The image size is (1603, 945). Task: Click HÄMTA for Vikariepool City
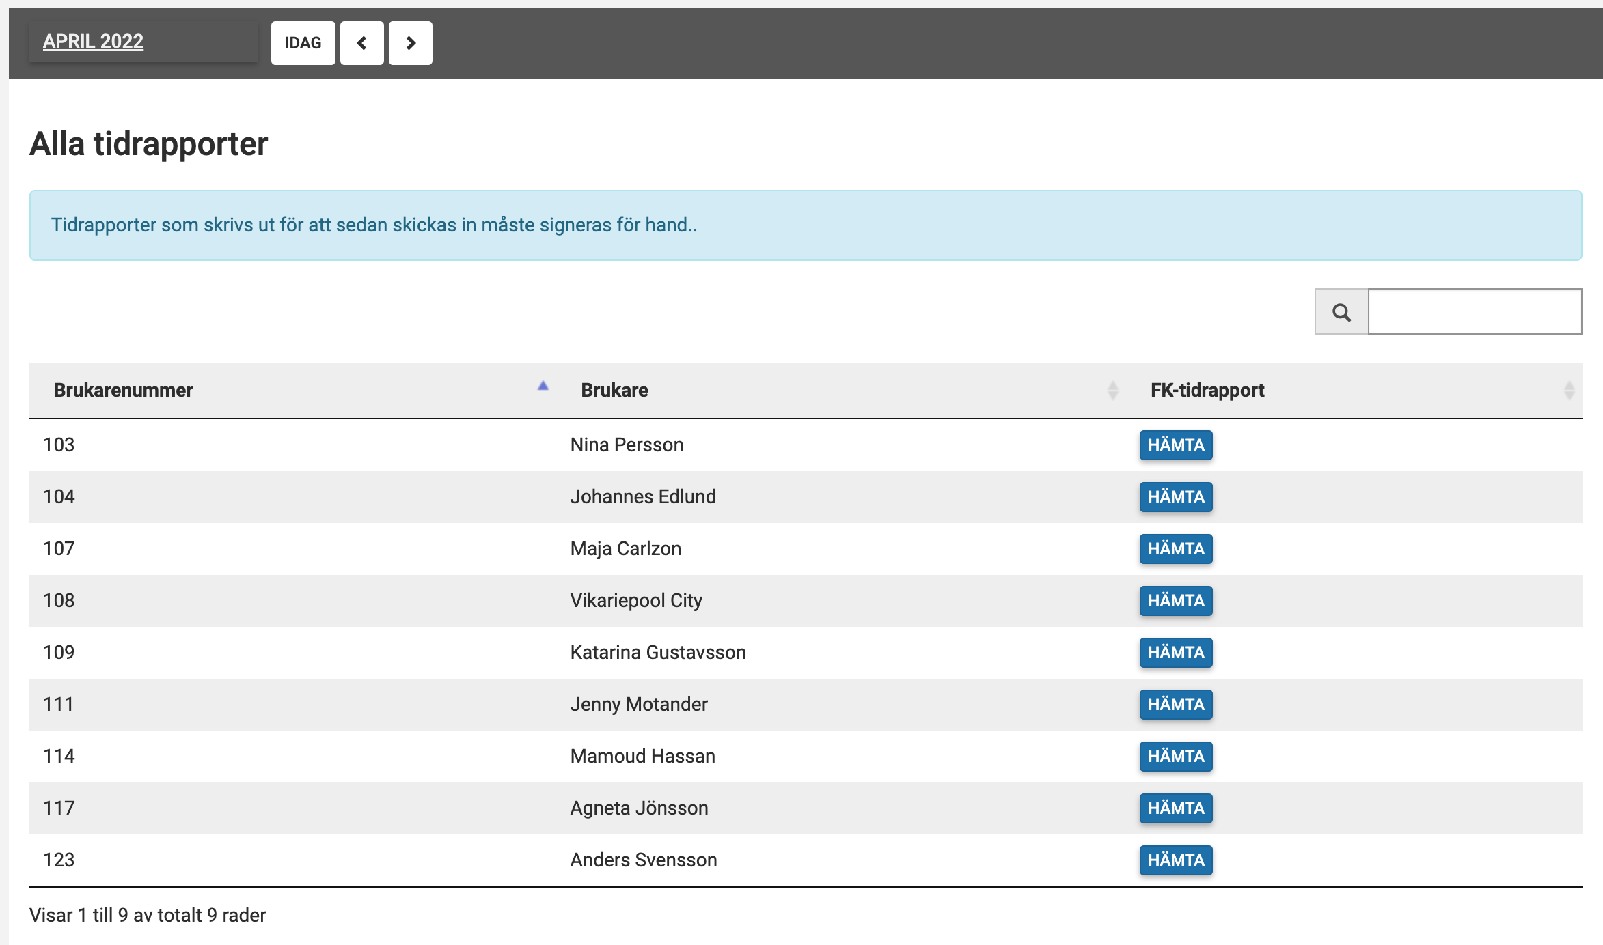tap(1175, 601)
